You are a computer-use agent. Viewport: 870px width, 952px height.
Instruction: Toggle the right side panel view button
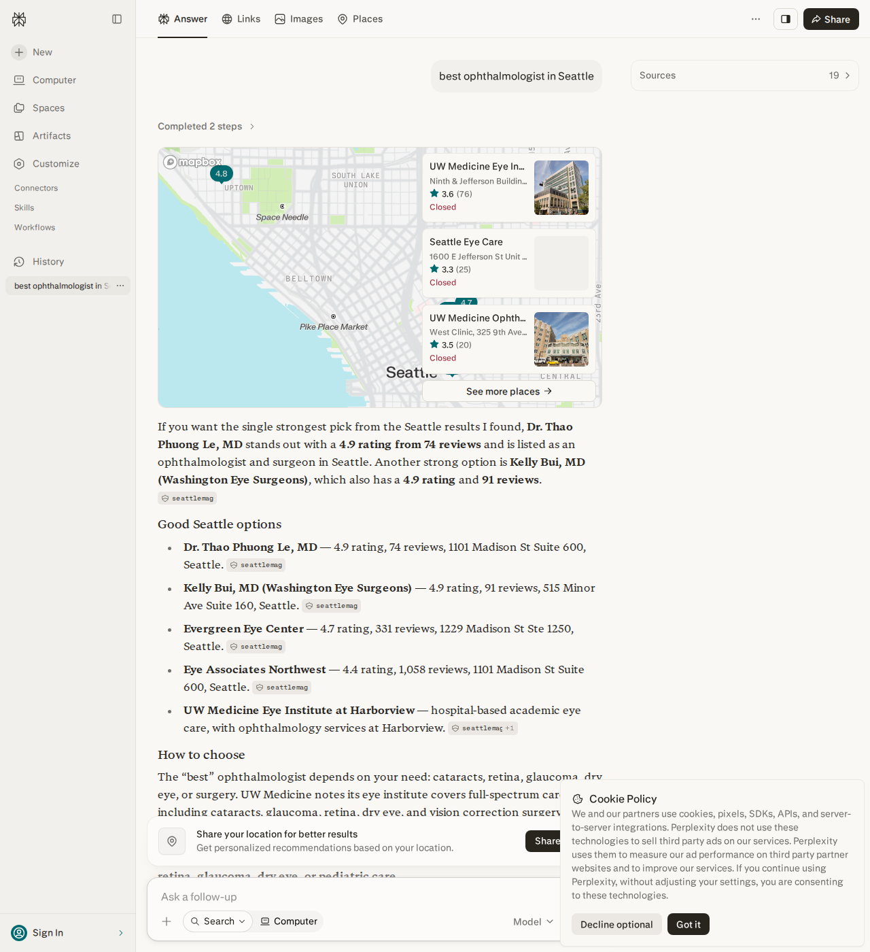[786, 19]
